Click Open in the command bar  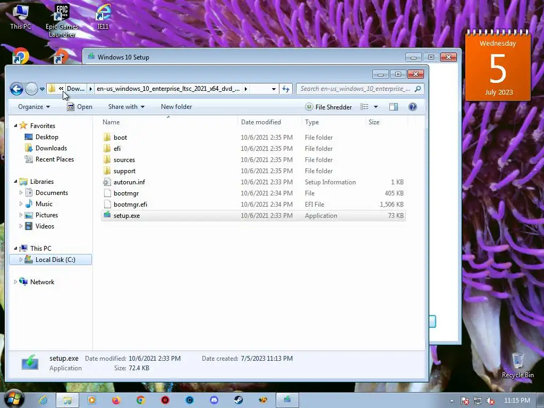(80, 107)
